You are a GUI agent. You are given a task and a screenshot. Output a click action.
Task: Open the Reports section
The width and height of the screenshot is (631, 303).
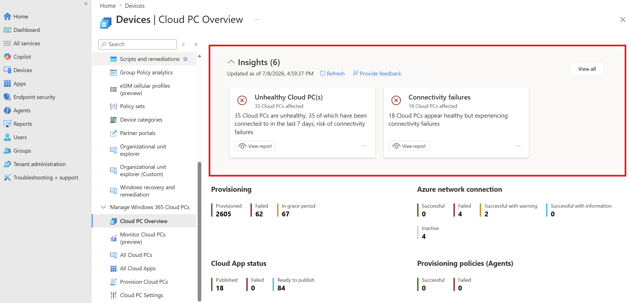[x=18, y=124]
